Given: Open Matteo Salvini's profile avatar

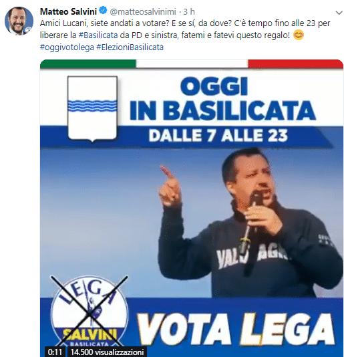Looking at the screenshot, I should pos(19,21).
